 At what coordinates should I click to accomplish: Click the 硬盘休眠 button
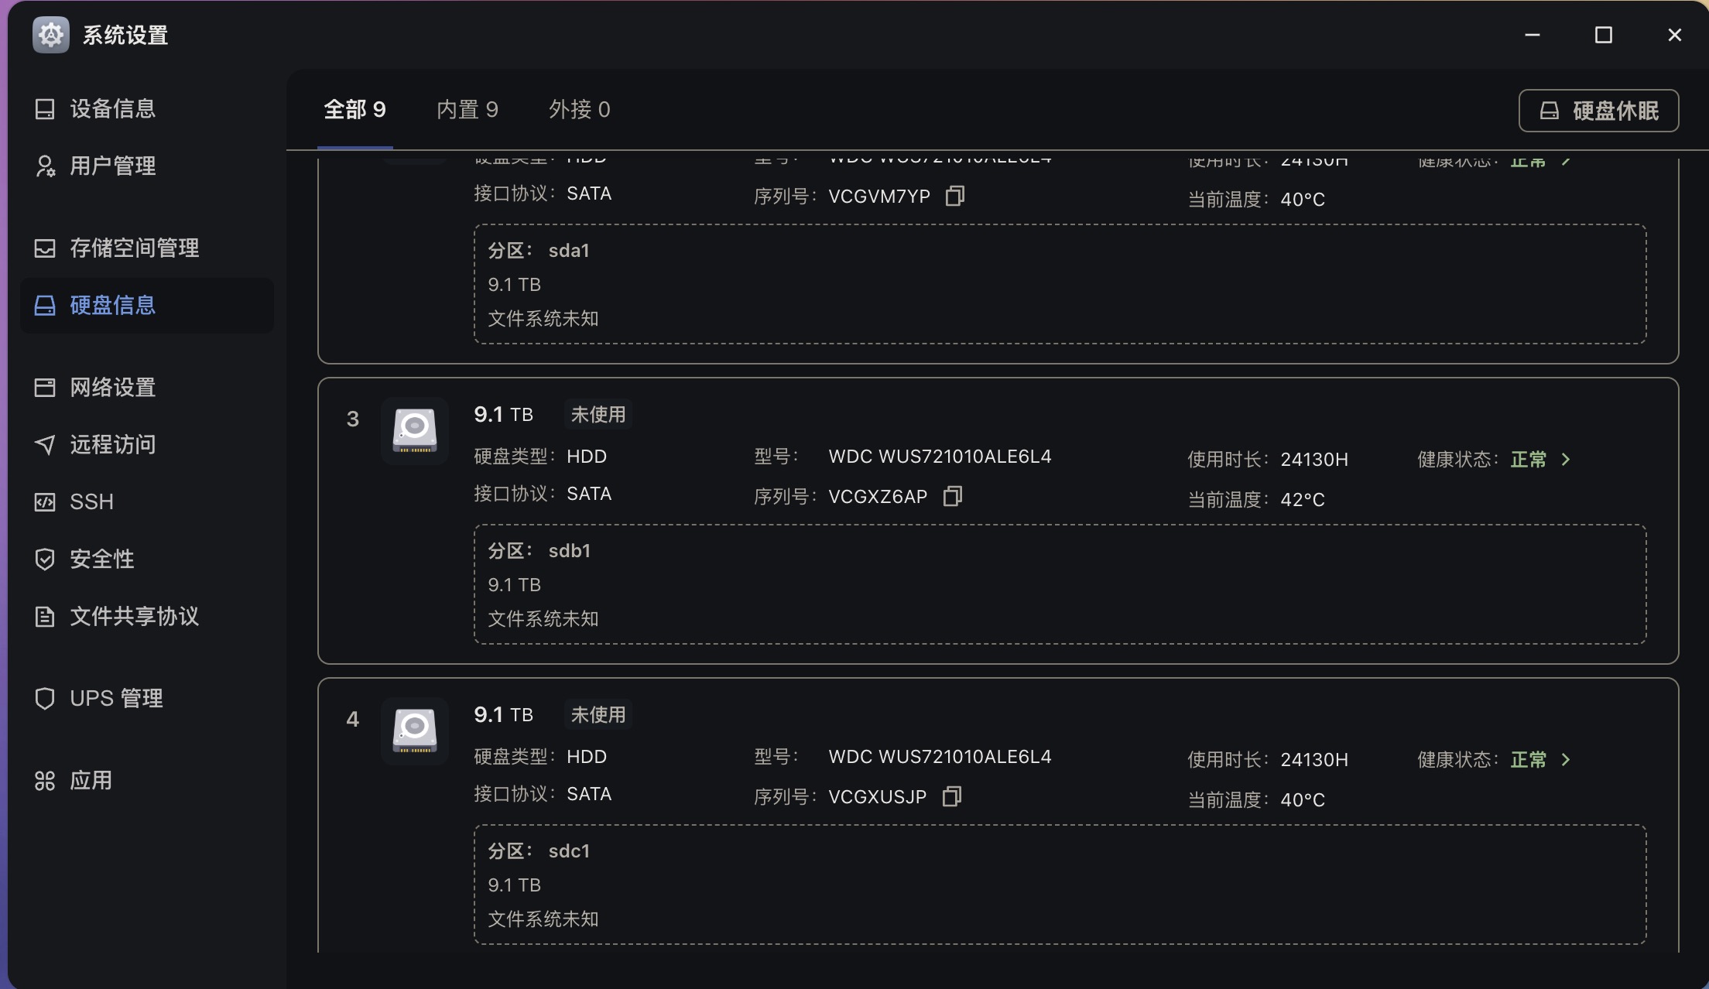click(1598, 111)
